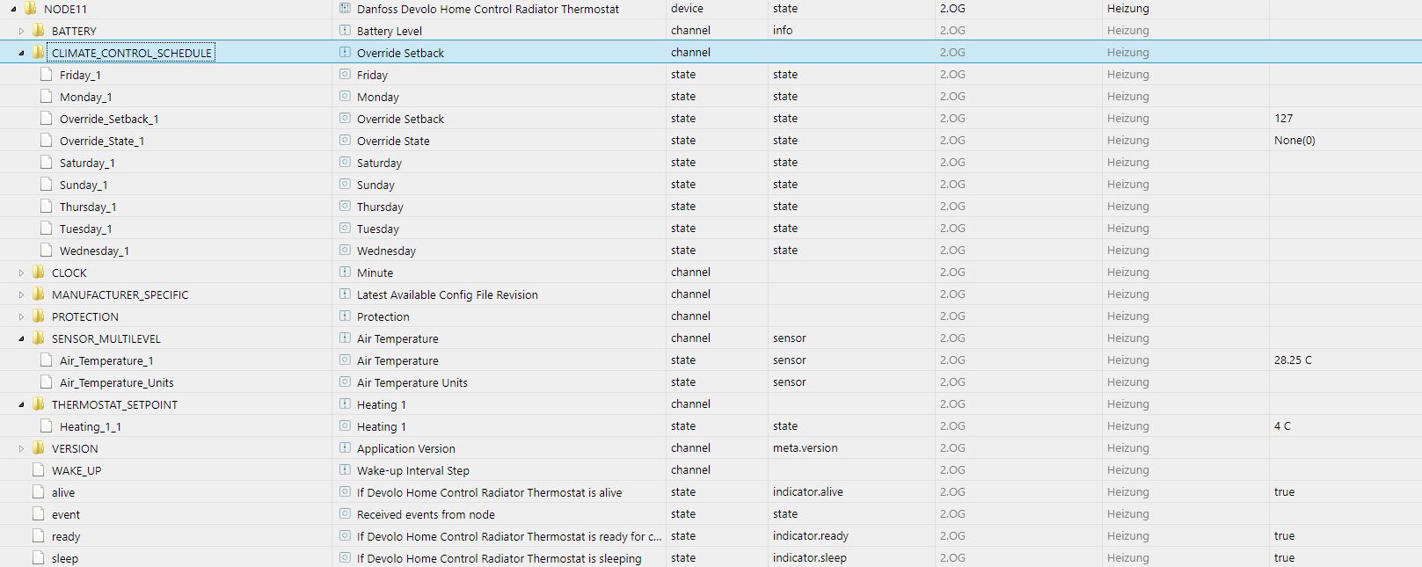Expand the PROTECTION folder
The width and height of the screenshot is (1422, 567).
click(x=22, y=316)
